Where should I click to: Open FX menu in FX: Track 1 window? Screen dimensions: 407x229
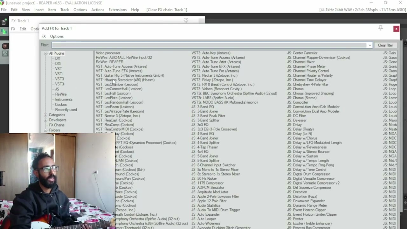point(13,29)
